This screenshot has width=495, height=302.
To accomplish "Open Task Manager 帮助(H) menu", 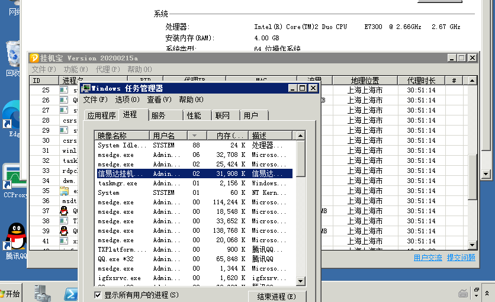I will (x=191, y=99).
